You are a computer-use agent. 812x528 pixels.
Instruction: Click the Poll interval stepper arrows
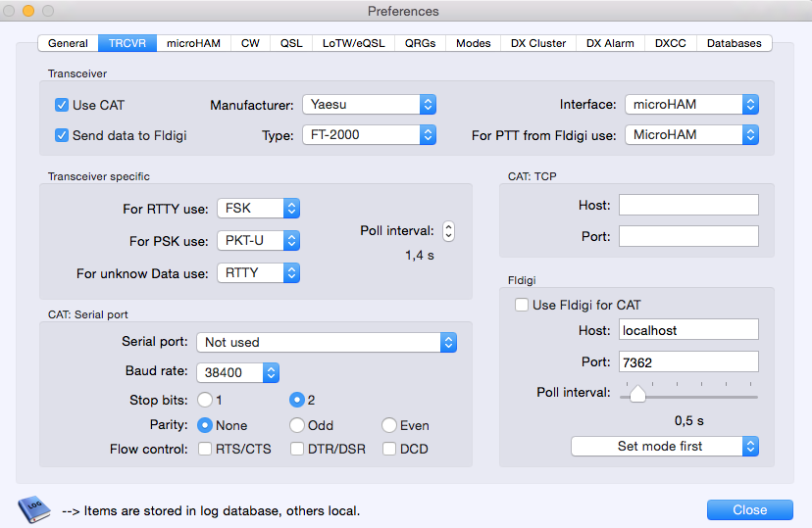(x=448, y=231)
